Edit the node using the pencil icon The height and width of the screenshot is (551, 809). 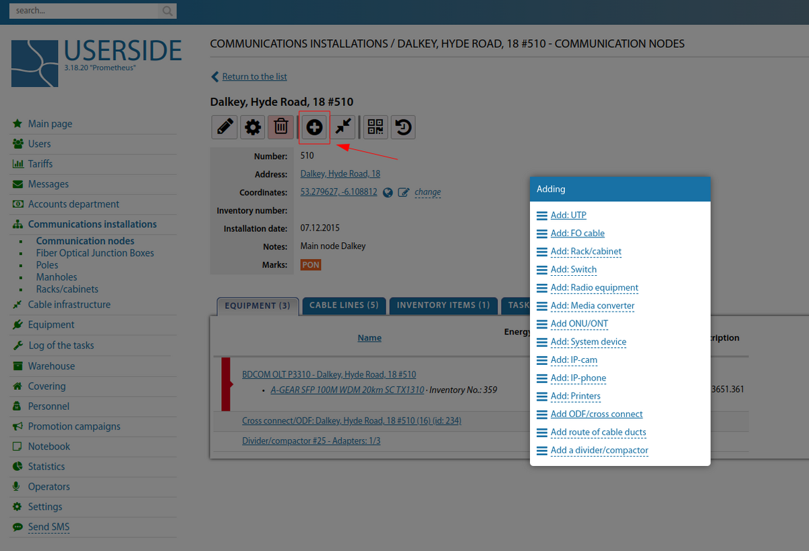tap(224, 127)
